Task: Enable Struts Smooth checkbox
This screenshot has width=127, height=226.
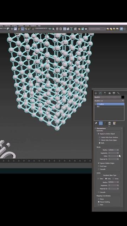Action: pyautogui.click(x=98, y=169)
